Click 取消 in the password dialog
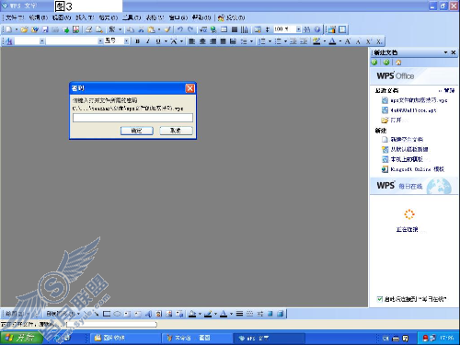460x345 pixels. pos(176,131)
